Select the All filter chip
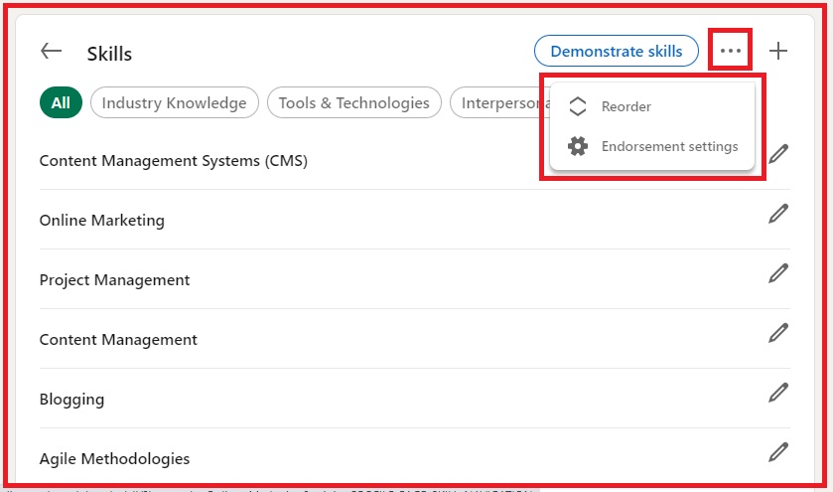Image resolution: width=833 pixels, height=492 pixels. 61,102
